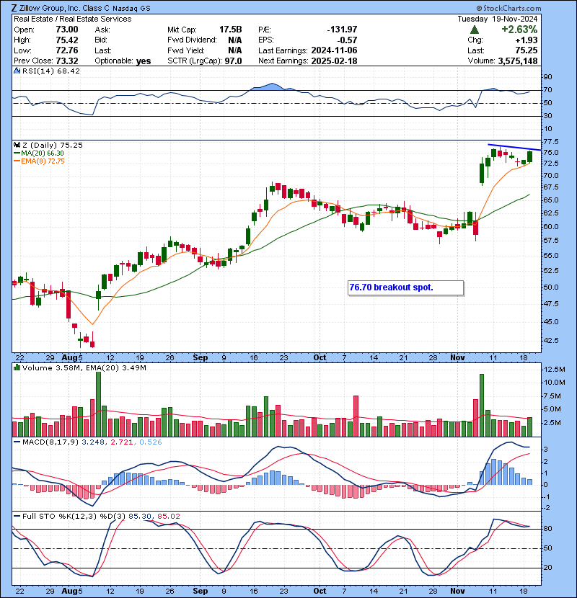Click the Mkt Cap value 17.5B
This screenshot has width=577, height=598.
click(x=231, y=30)
